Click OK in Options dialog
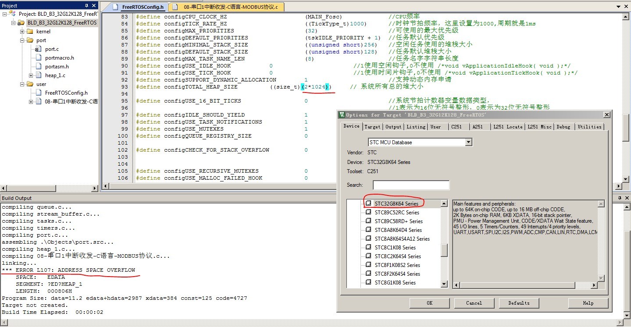631x327 pixels. tap(429, 303)
